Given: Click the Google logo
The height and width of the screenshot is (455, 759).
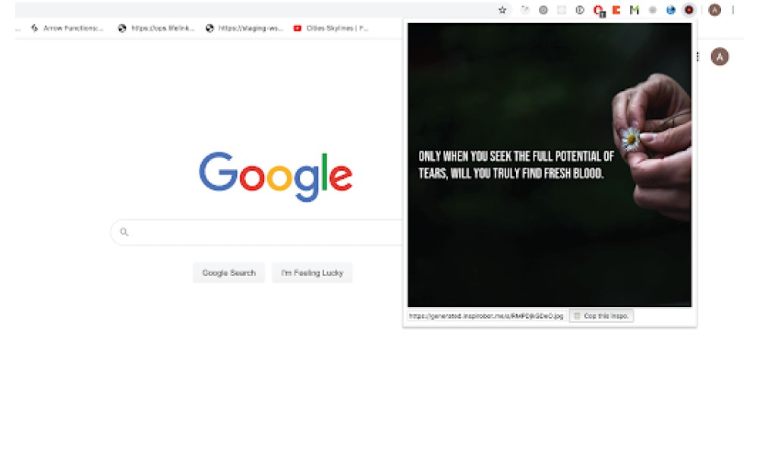Looking at the screenshot, I should click(276, 176).
